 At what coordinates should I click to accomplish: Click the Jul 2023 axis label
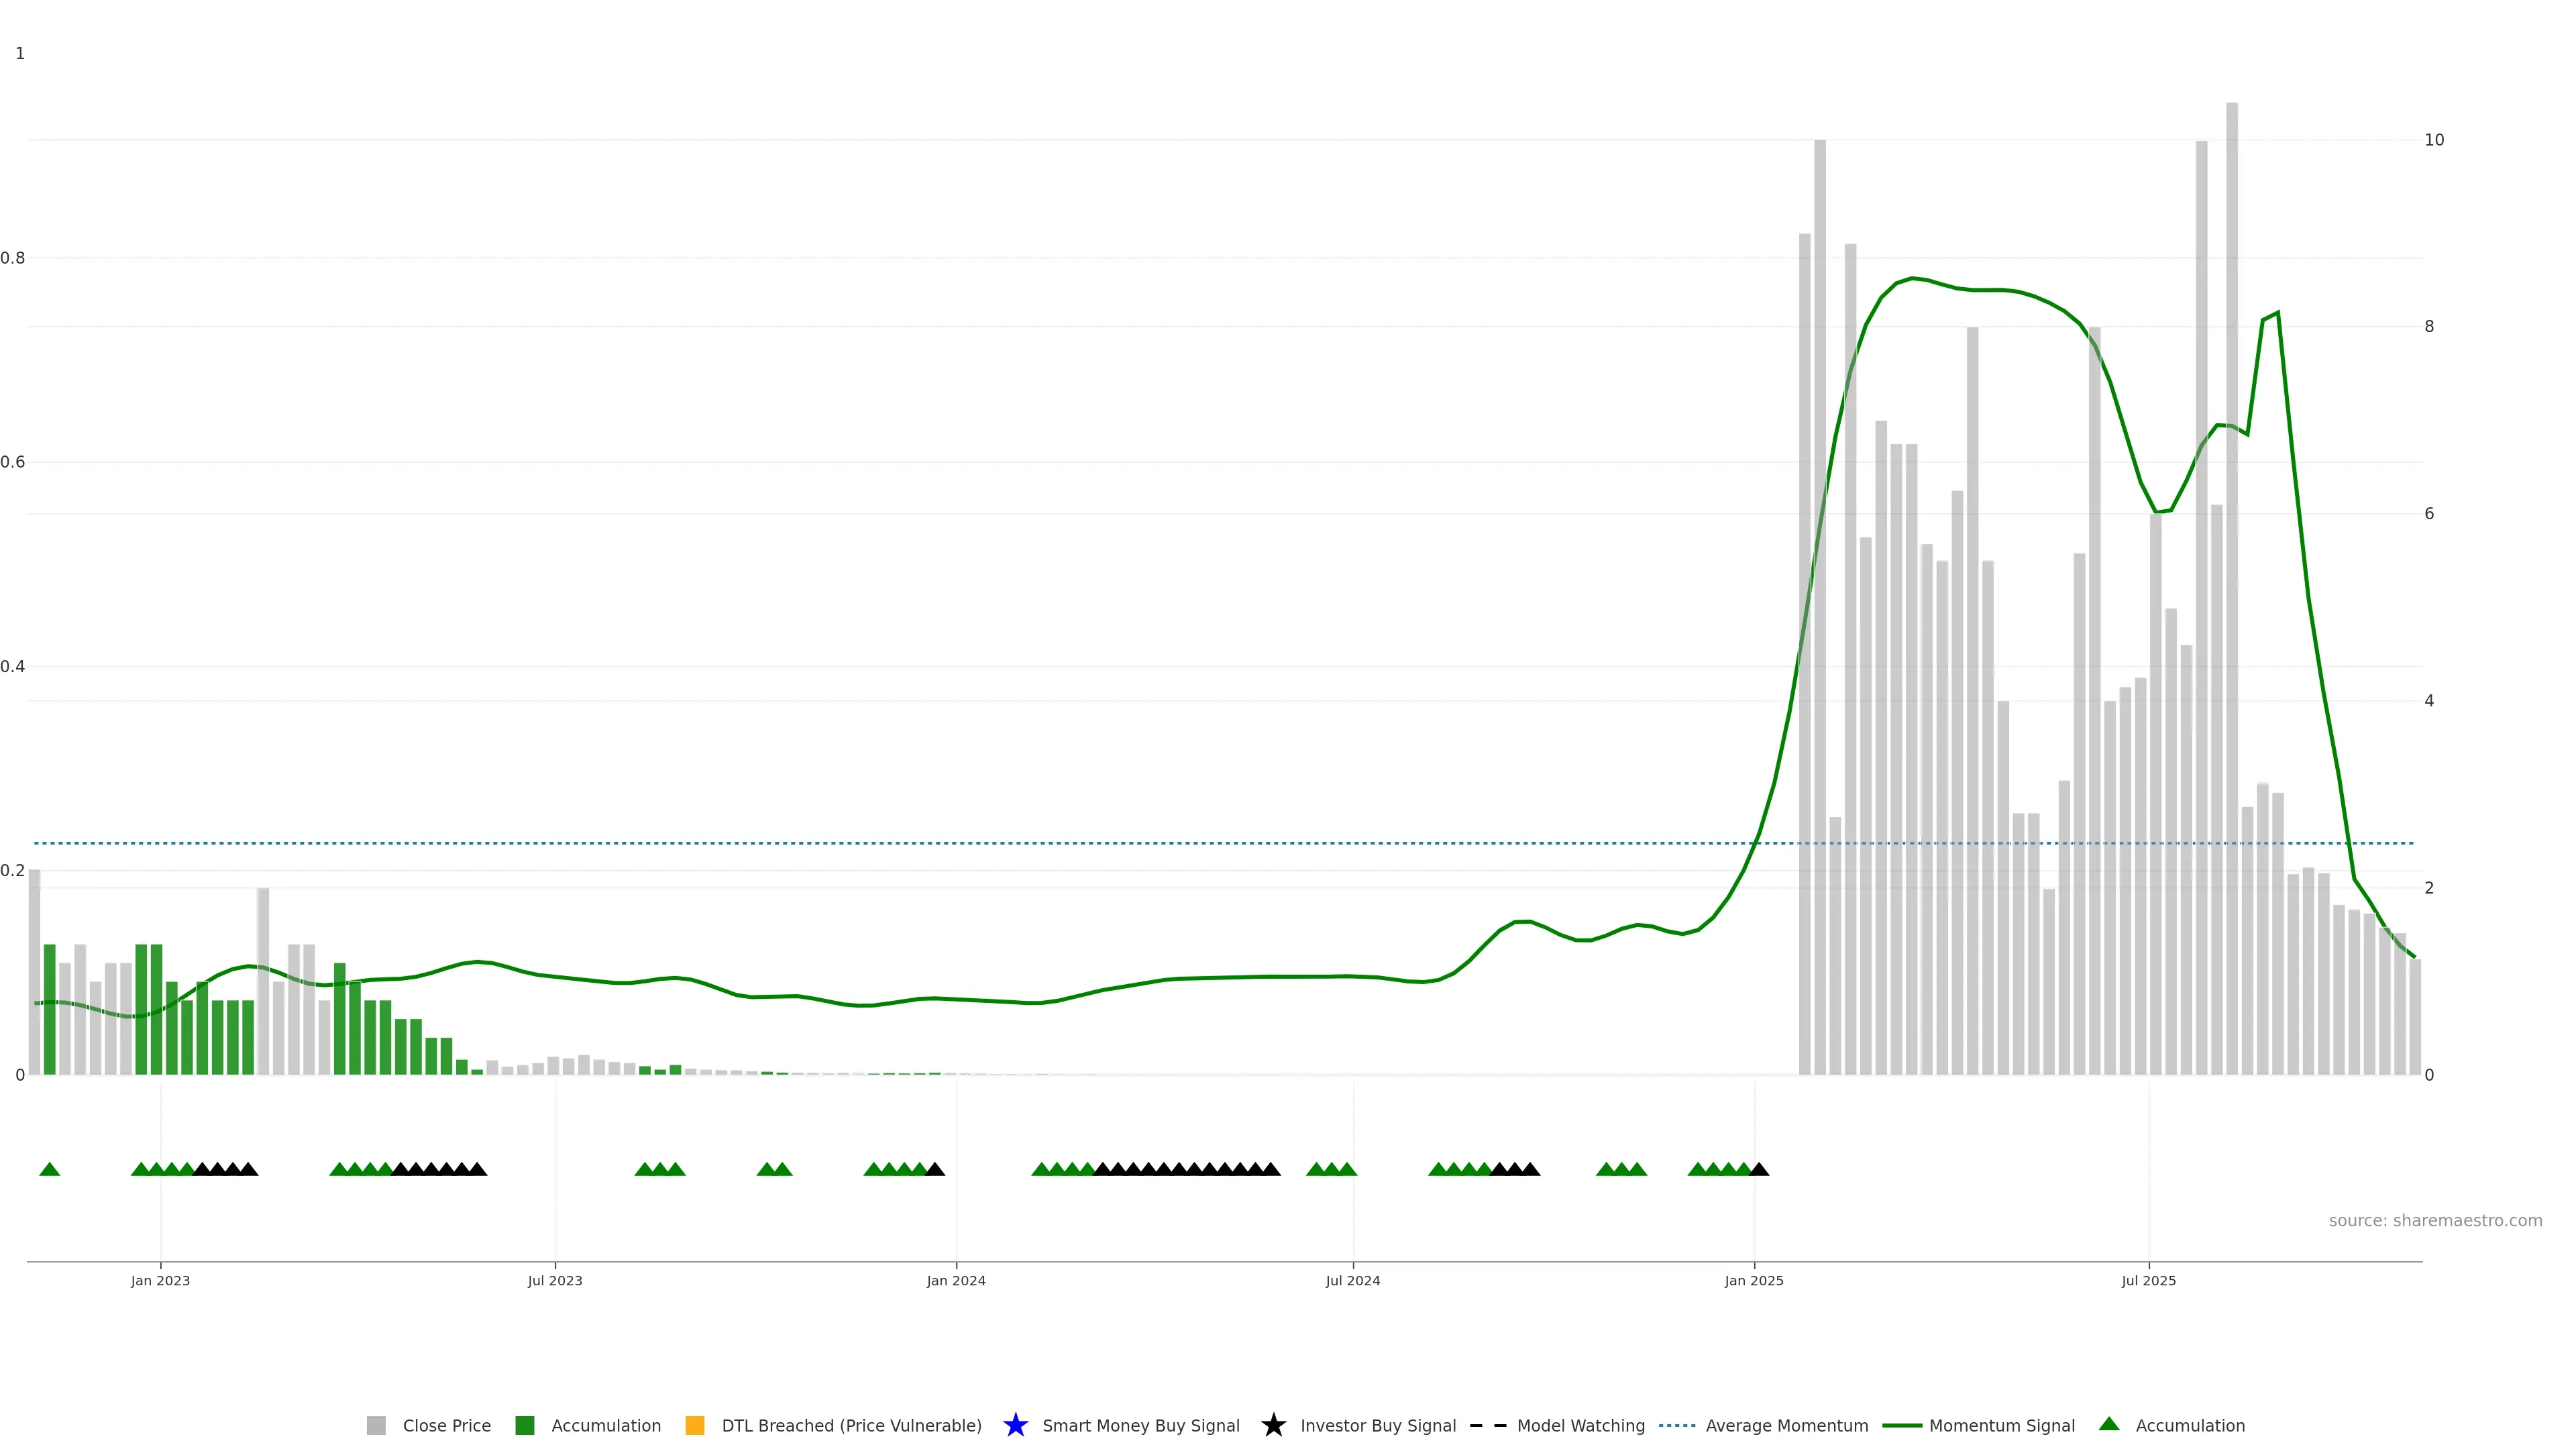[555, 1281]
